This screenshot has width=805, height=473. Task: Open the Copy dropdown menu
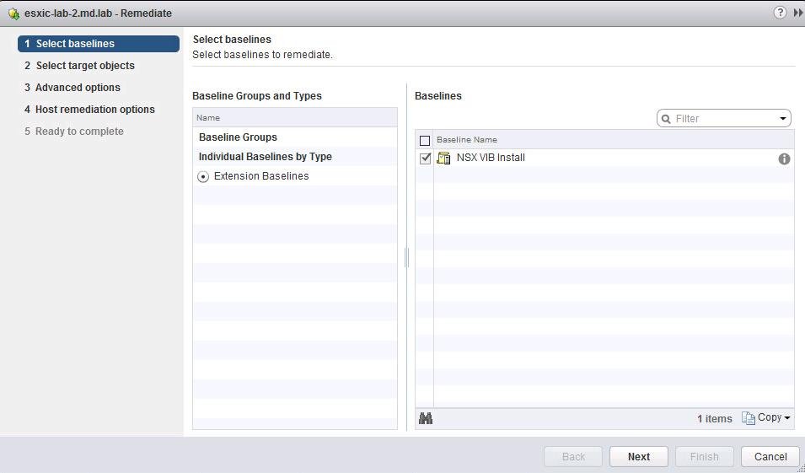click(x=765, y=418)
